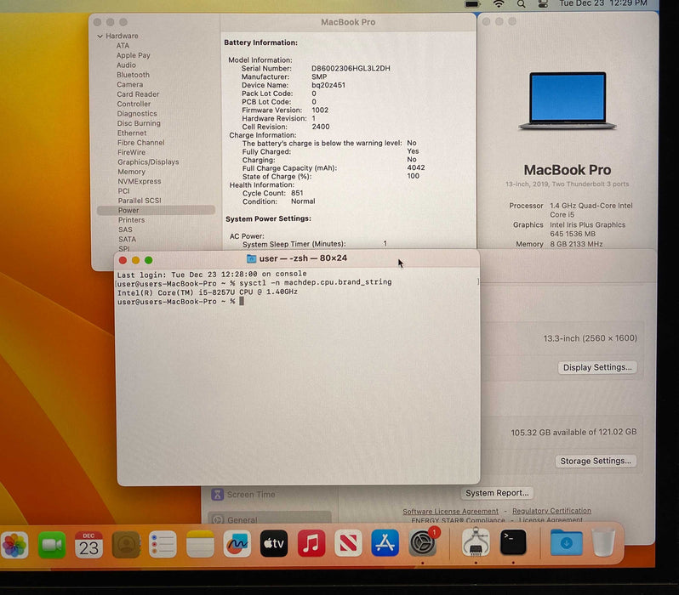Open the Regulatory Certification link
This screenshot has width=679, height=595.
coord(551,511)
